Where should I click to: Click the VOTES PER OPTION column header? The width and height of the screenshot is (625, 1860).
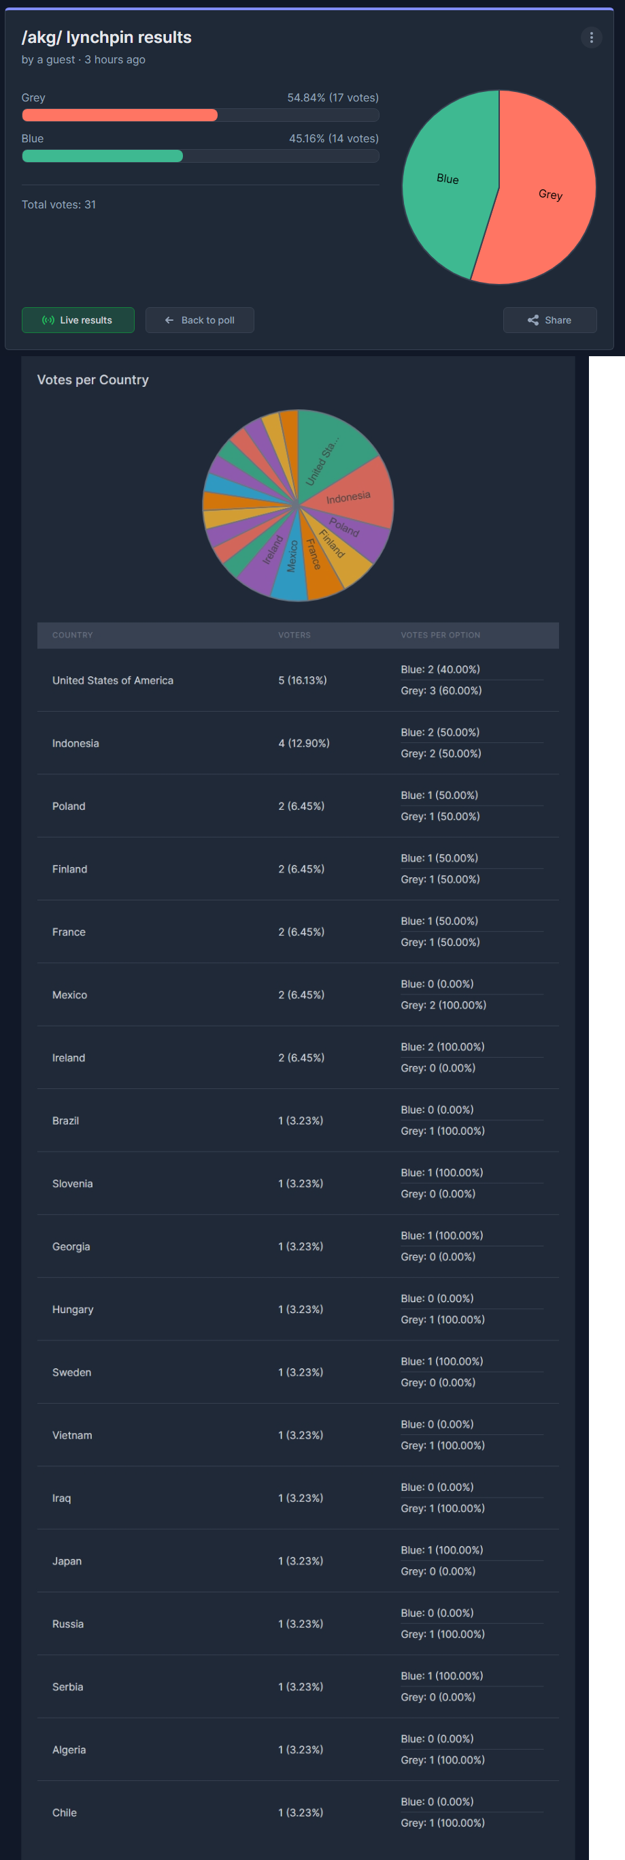coord(441,635)
